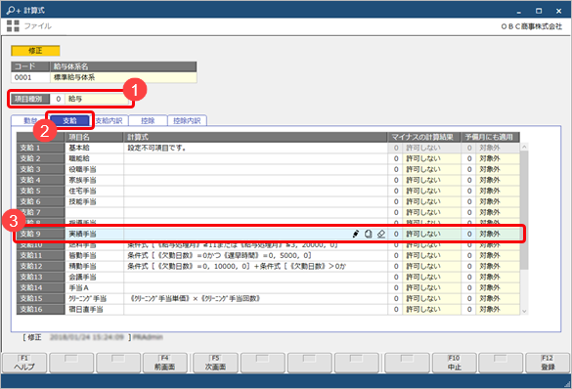This screenshot has width=572, height=389.
Task: Switch to the 支給内訳 tab
Action: [x=109, y=120]
